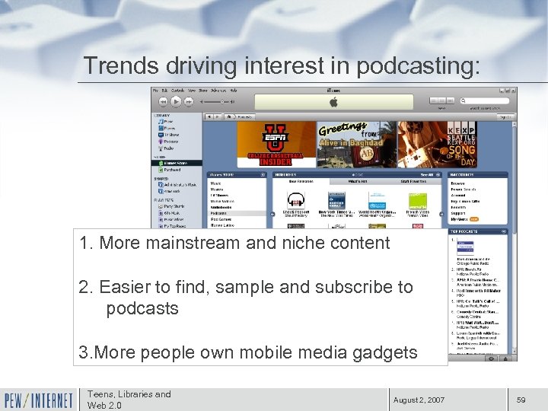Select Audiobooks in the iTunes Store list
The height and width of the screenshot is (411, 548).
(x=221, y=207)
